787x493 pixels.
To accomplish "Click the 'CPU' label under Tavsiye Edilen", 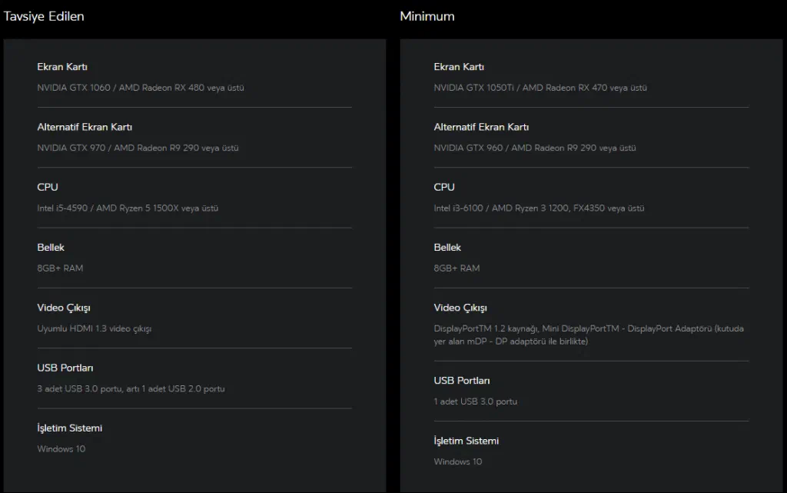I will (x=48, y=187).
